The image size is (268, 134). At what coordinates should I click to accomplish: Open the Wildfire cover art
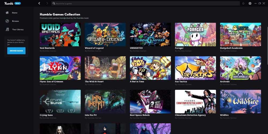click(x=240, y=102)
